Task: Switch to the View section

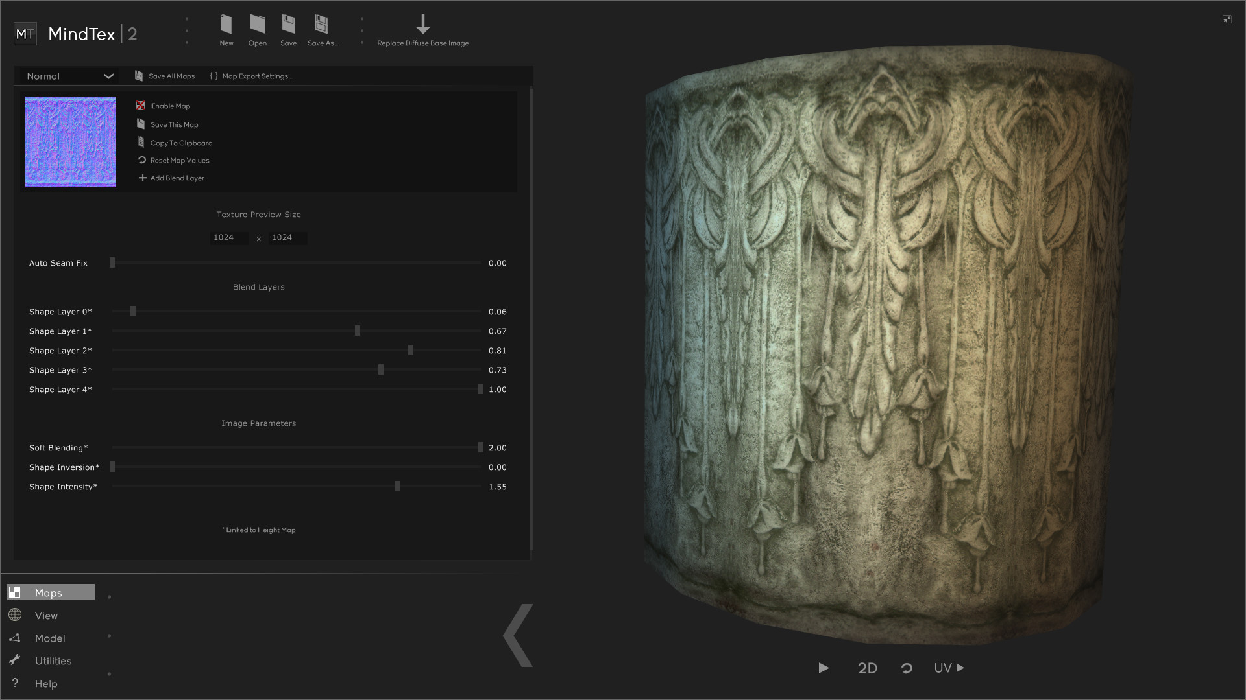Action: (45, 615)
